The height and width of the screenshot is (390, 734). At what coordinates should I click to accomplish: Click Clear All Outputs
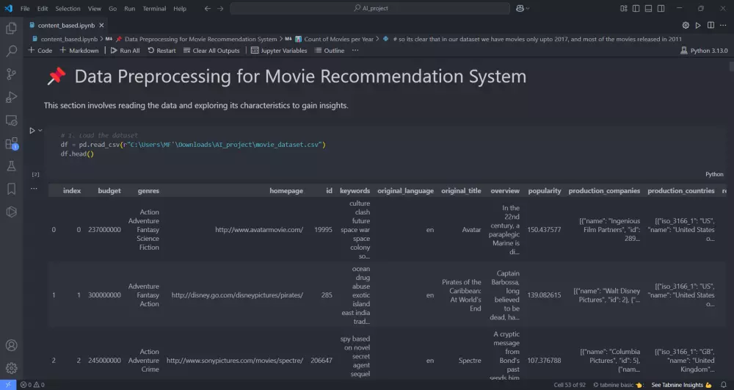211,51
